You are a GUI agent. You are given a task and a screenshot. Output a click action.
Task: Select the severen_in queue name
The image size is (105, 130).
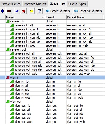[17, 21]
